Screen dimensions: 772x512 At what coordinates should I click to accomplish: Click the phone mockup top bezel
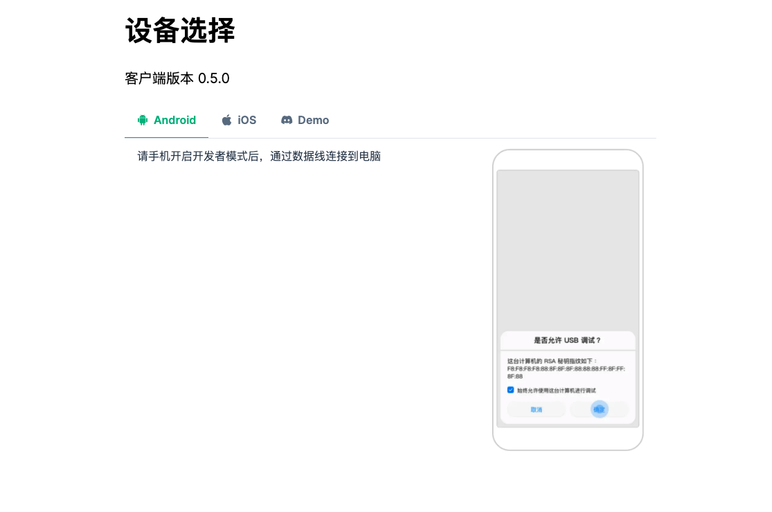pos(568,160)
